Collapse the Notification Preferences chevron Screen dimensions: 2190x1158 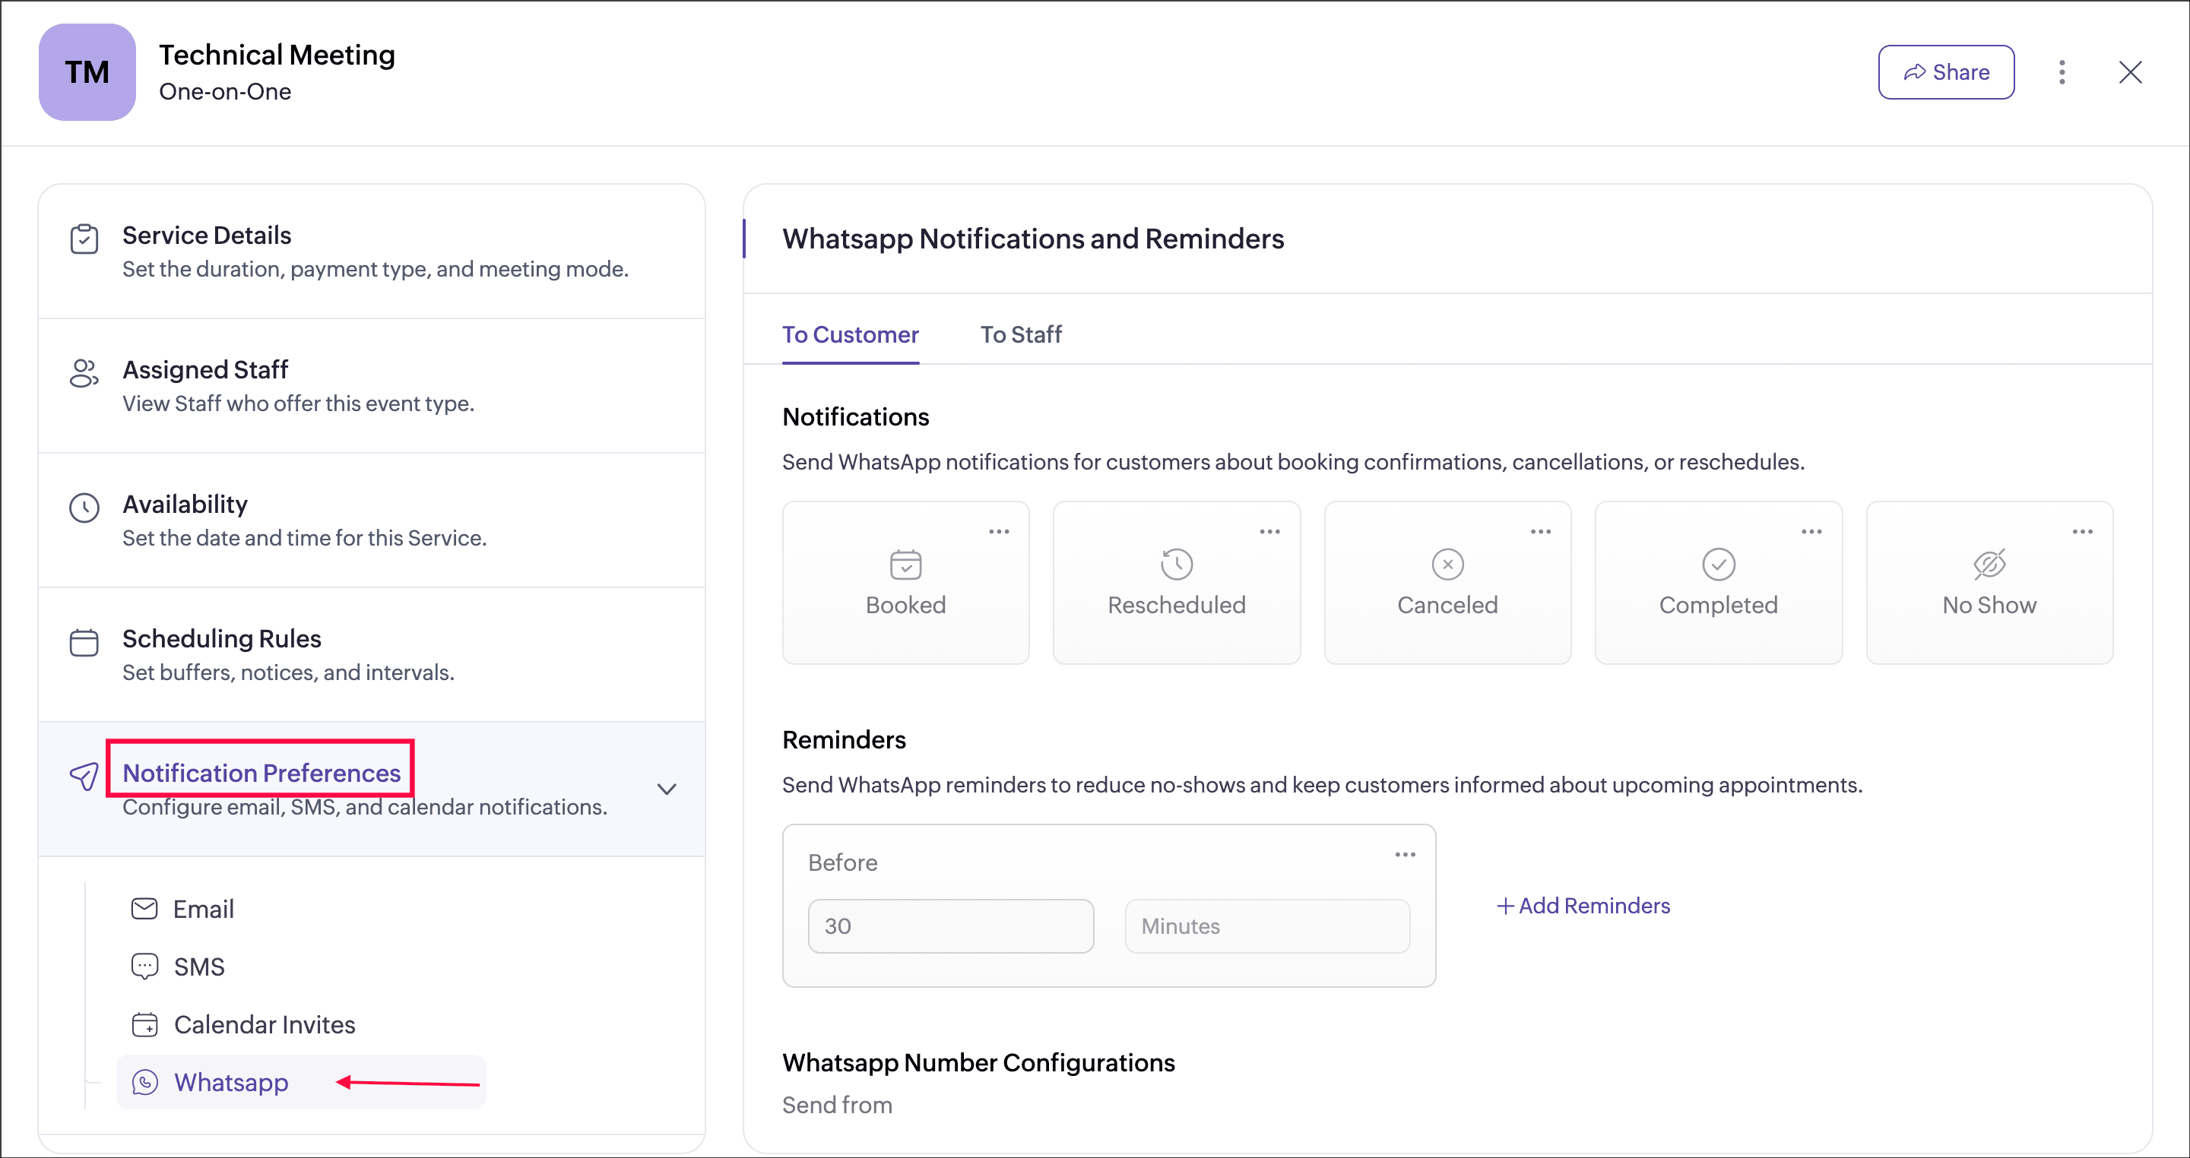click(x=667, y=789)
